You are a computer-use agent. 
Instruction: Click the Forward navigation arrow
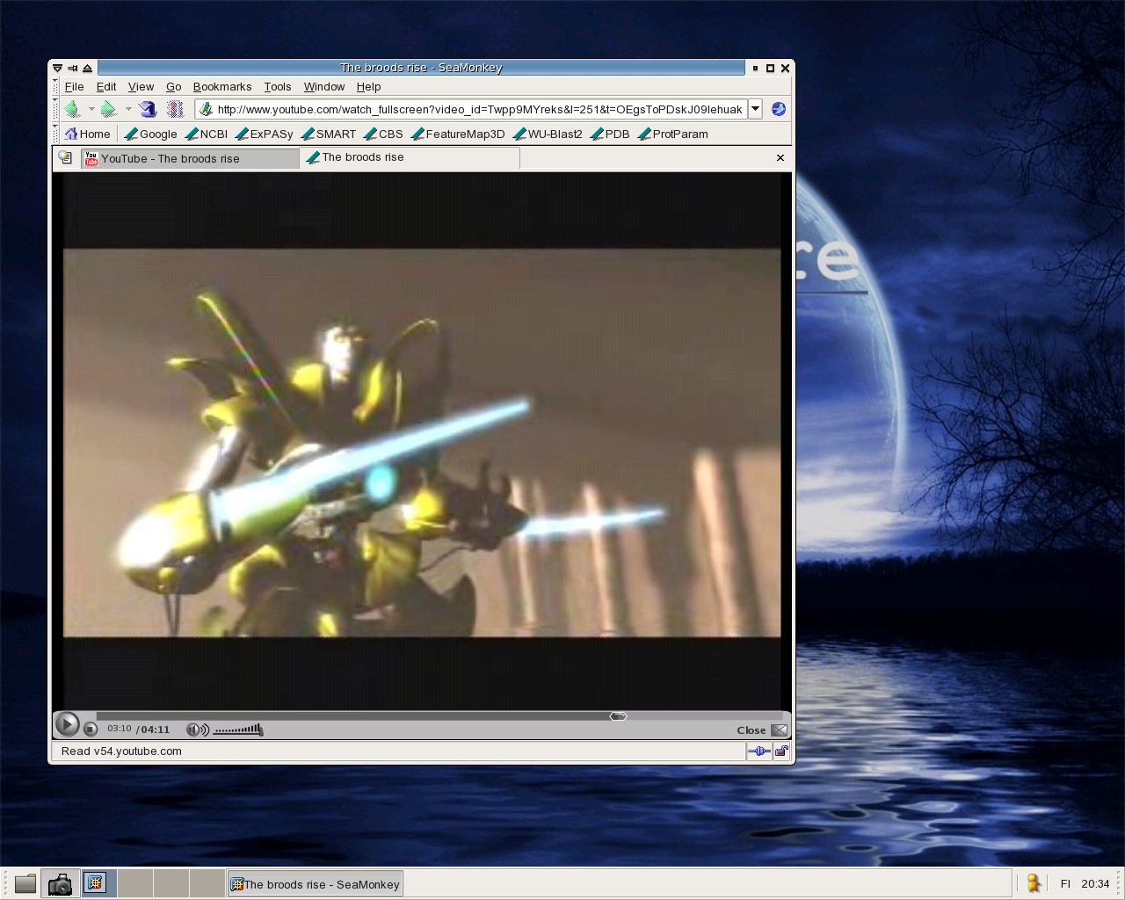[x=108, y=109]
